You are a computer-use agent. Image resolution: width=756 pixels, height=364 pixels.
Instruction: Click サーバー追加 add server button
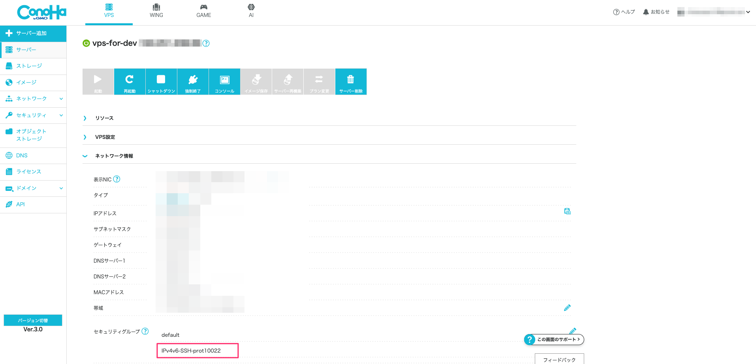pos(33,34)
